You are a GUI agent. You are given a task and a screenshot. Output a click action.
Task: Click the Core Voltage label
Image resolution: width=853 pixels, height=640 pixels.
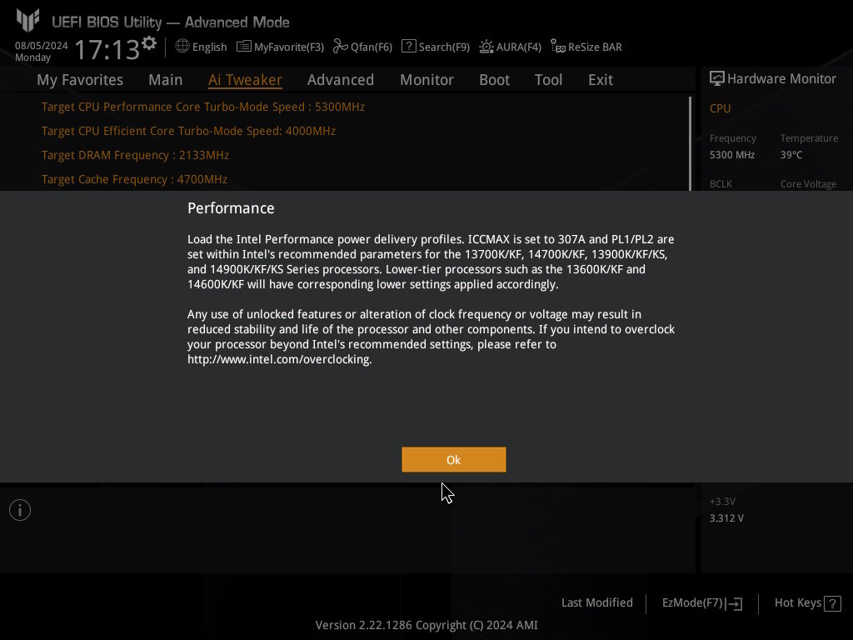click(808, 184)
